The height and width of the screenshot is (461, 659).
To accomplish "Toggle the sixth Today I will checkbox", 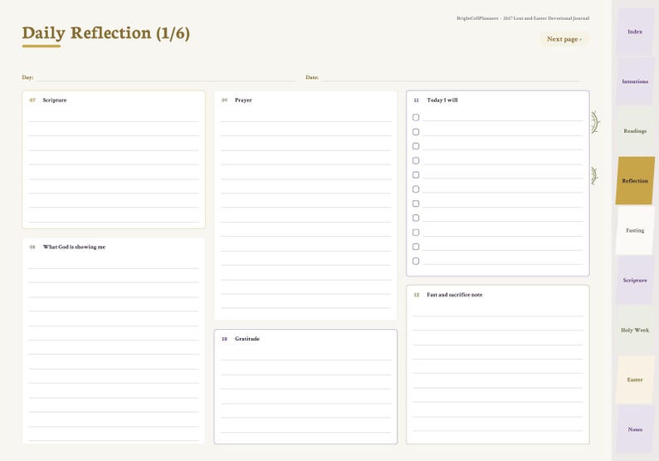I will pos(416,189).
